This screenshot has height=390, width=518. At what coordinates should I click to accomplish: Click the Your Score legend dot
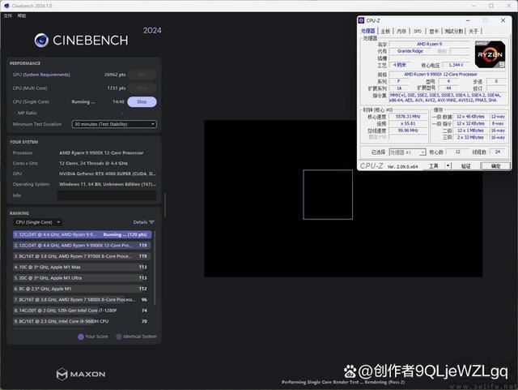point(81,336)
